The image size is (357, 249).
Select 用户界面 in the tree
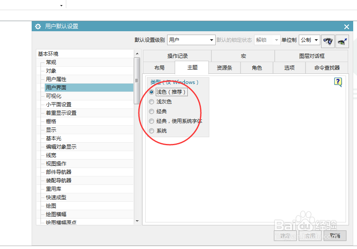(x=89, y=88)
